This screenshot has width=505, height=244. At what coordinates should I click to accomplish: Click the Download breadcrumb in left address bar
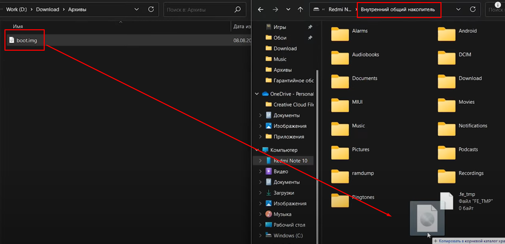pos(47,10)
